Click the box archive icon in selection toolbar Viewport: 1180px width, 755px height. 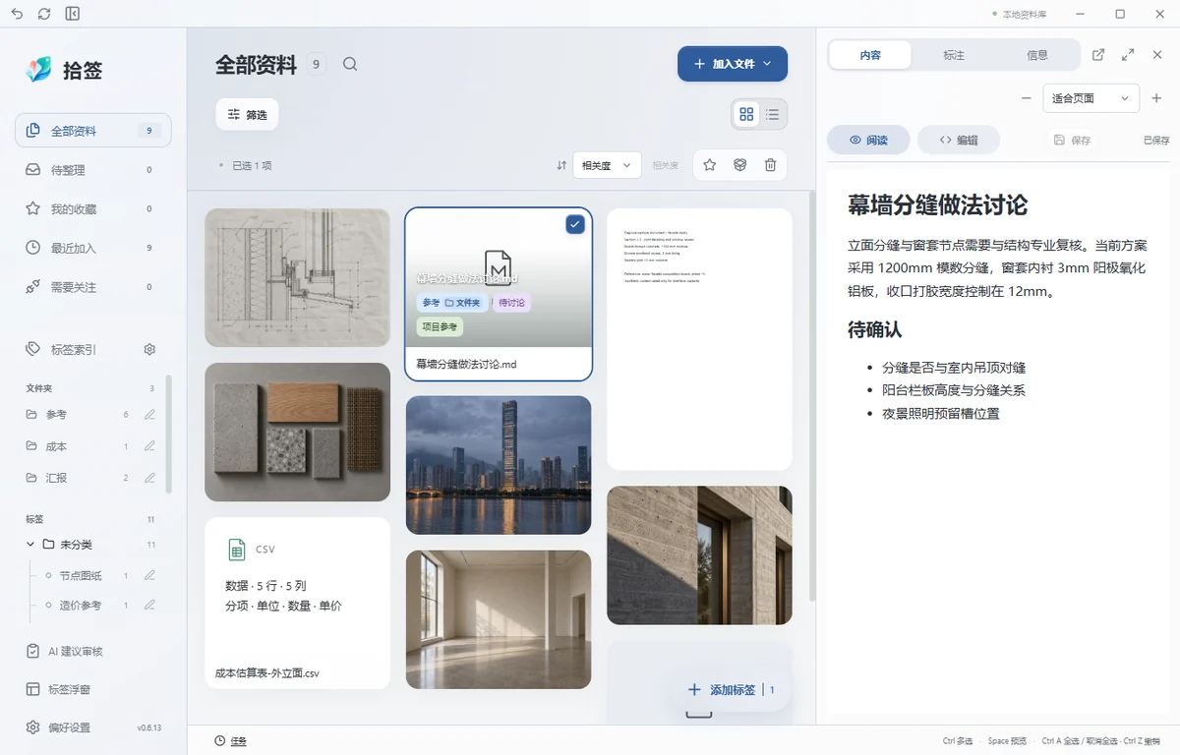740,165
